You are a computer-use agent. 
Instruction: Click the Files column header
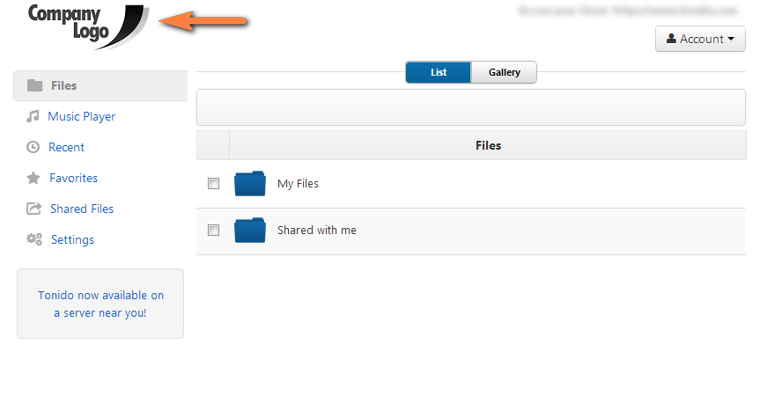[x=488, y=145]
